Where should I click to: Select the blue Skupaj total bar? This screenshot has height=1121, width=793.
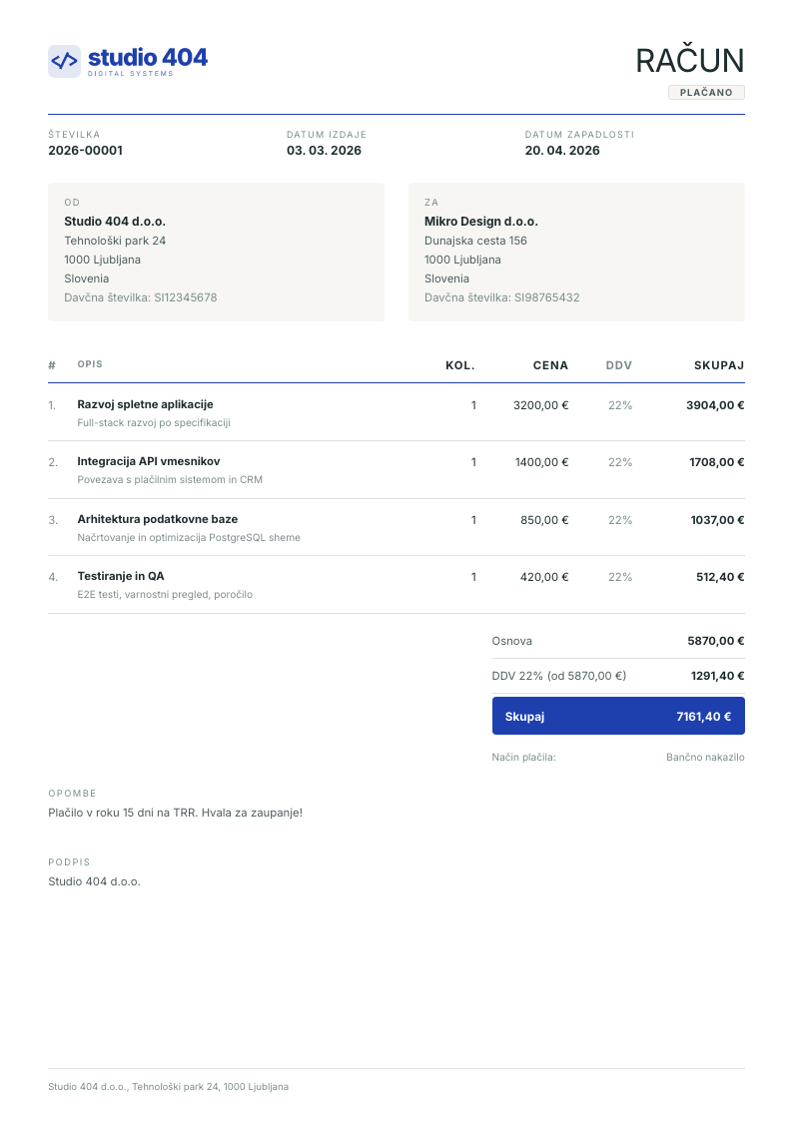(x=618, y=716)
